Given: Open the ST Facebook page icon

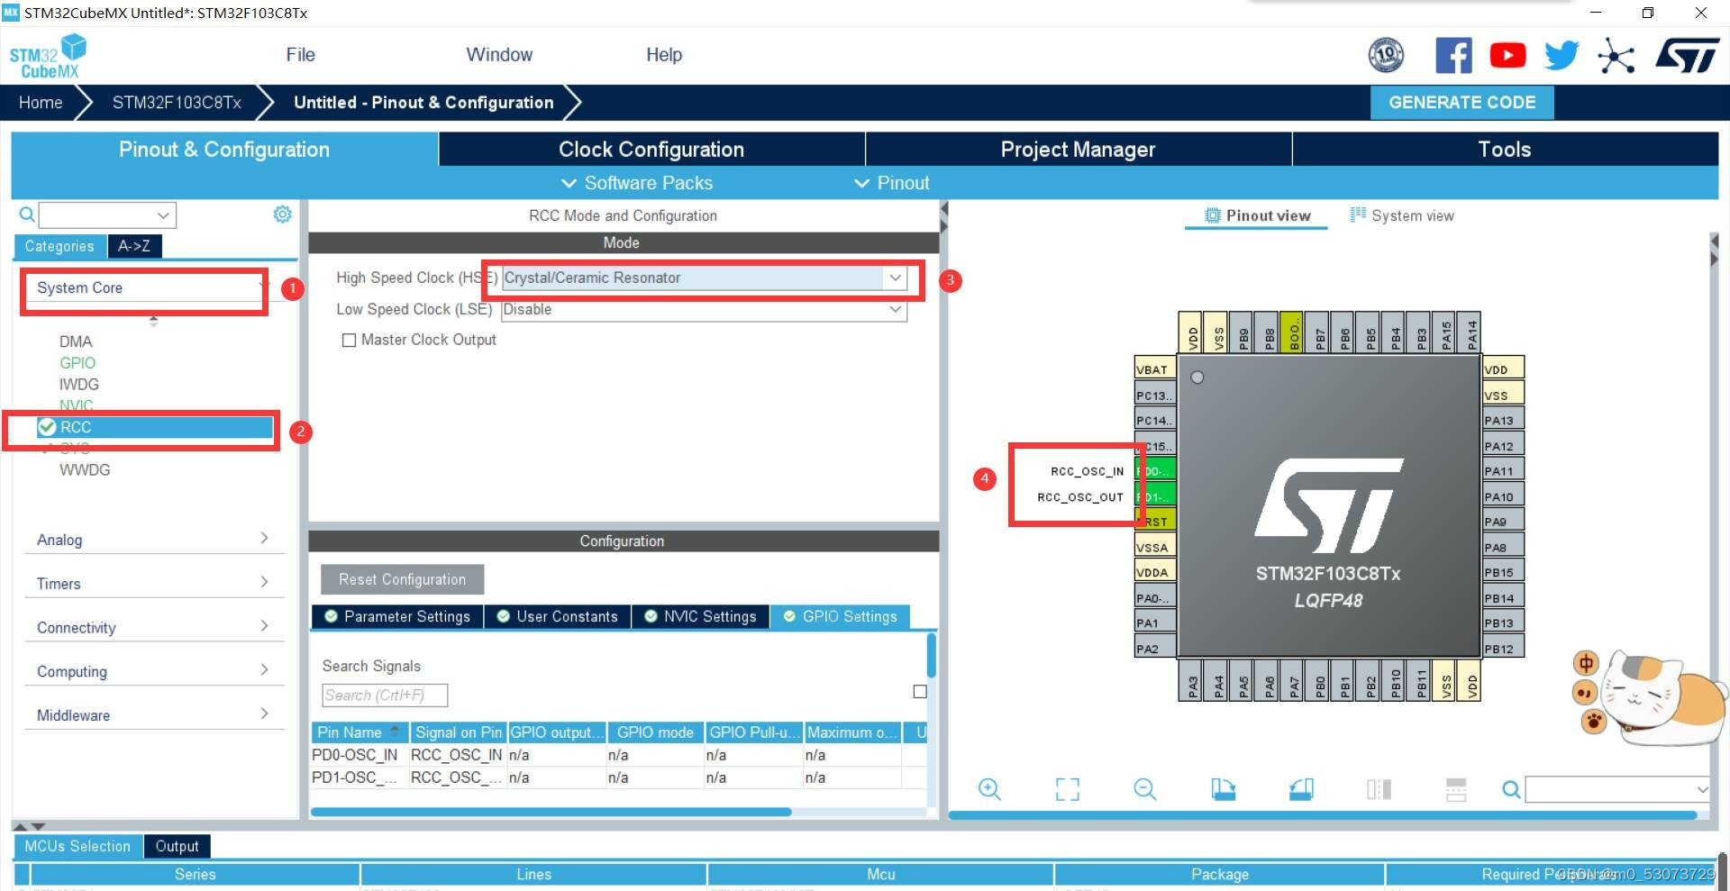Looking at the screenshot, I should pos(1453,56).
